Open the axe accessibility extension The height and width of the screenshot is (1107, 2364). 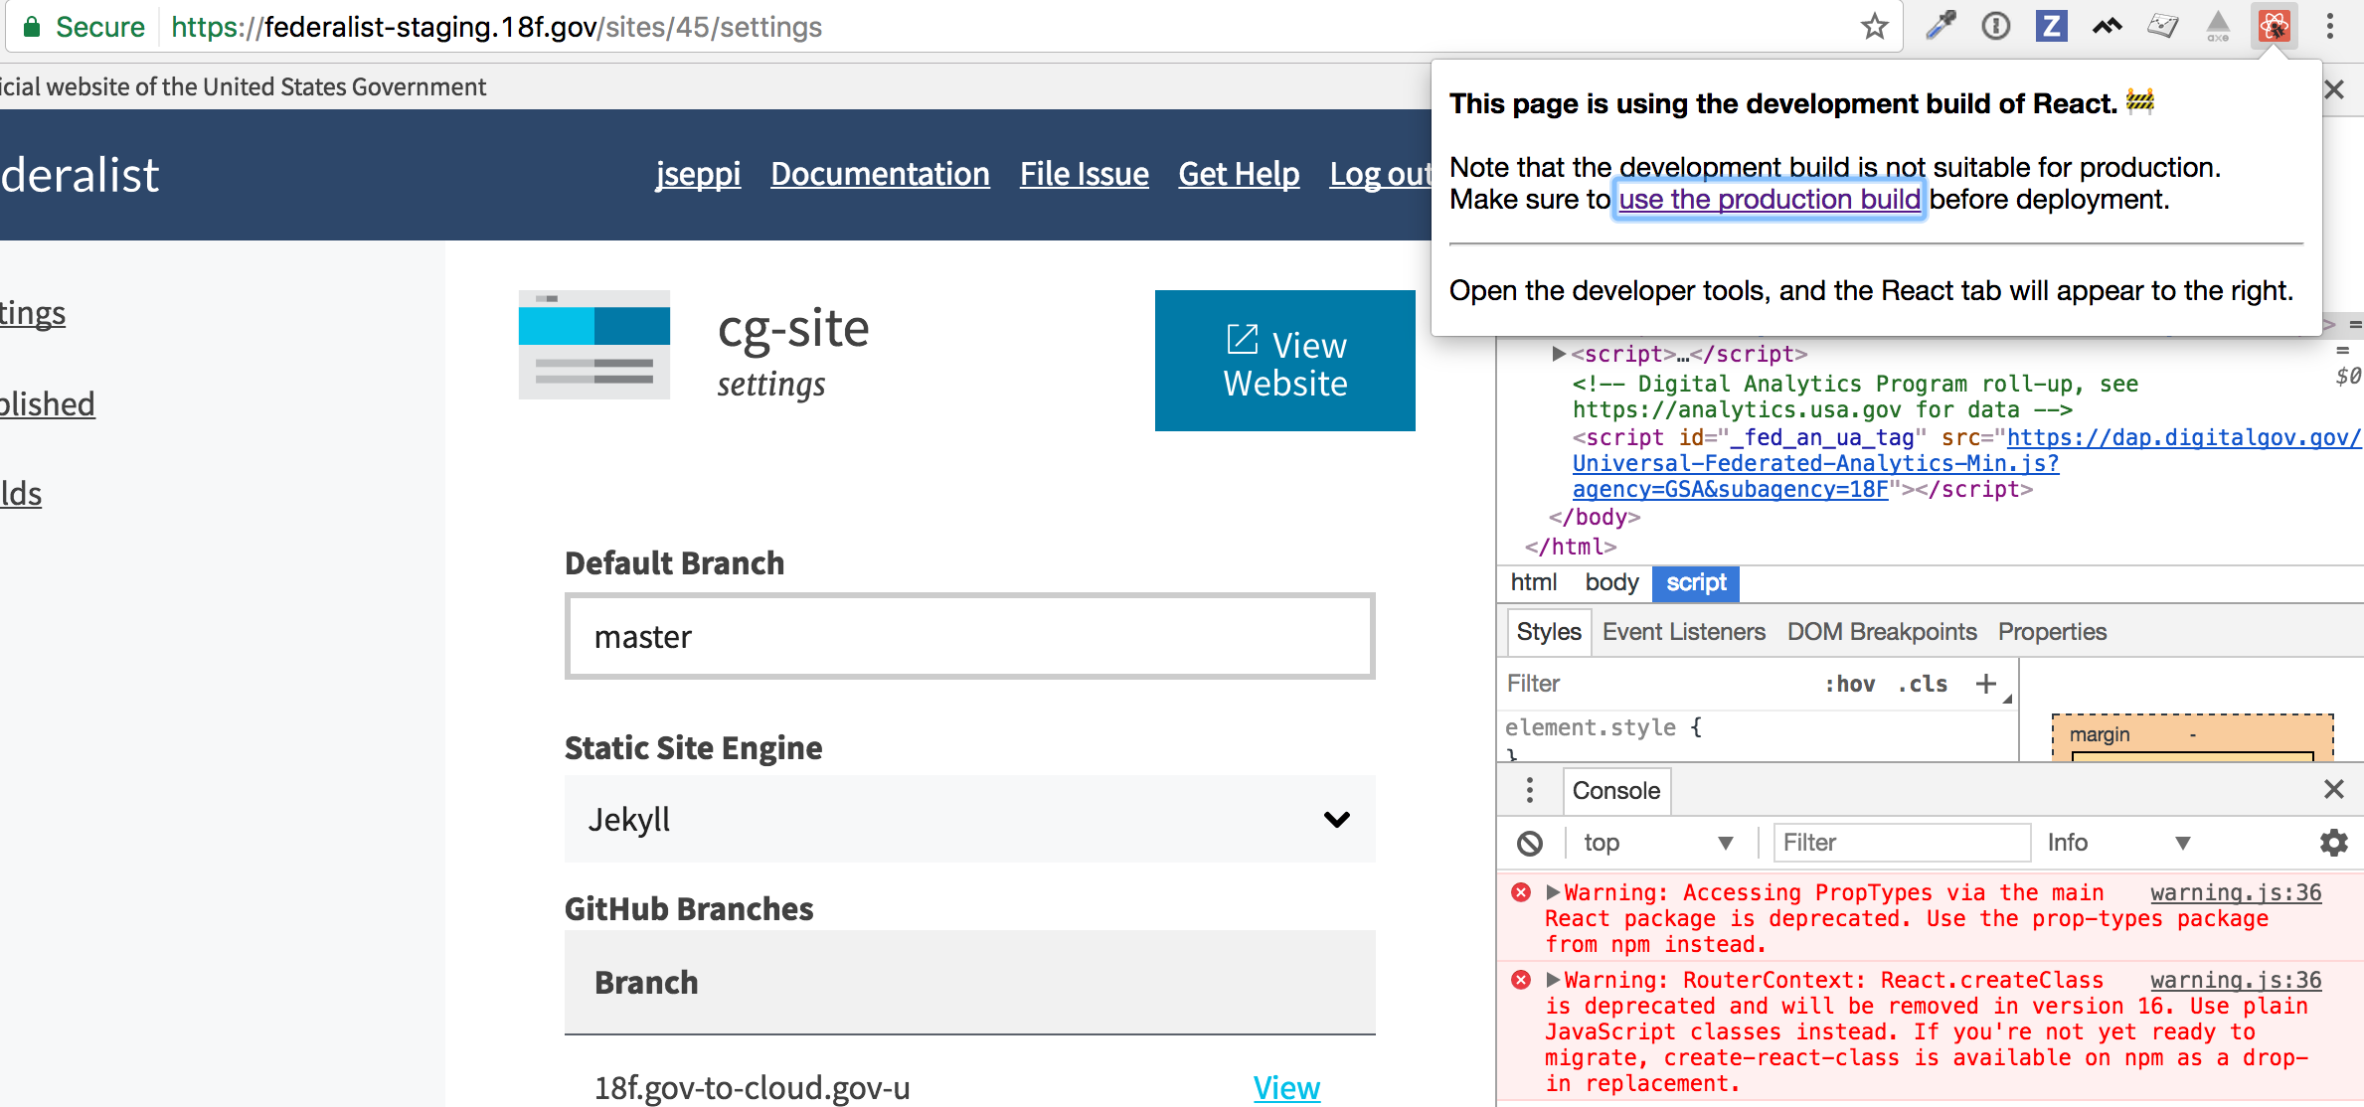(x=2219, y=27)
